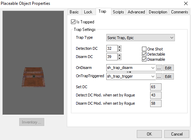Click the Detection DC up arrow
This screenshot has height=140, width=191.
click(120, 47)
